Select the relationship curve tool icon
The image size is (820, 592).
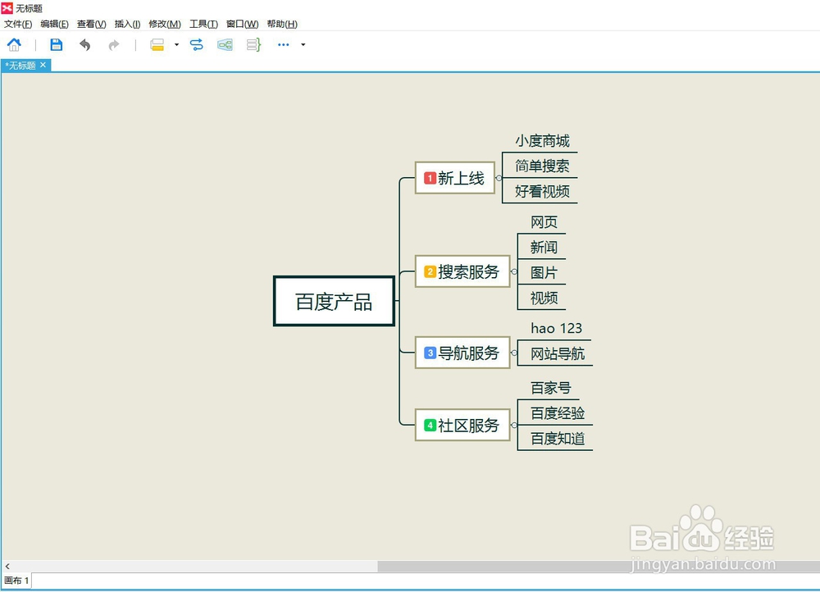(197, 44)
